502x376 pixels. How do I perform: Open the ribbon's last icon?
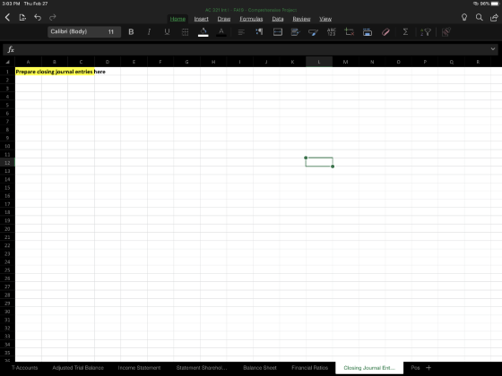pyautogui.click(x=446, y=31)
